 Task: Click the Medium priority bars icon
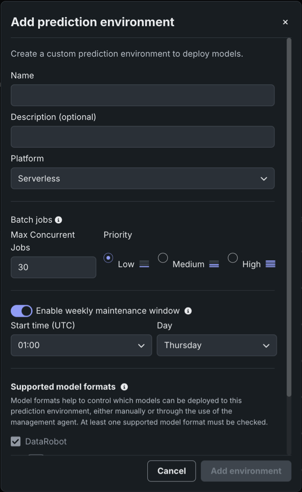pos(214,264)
